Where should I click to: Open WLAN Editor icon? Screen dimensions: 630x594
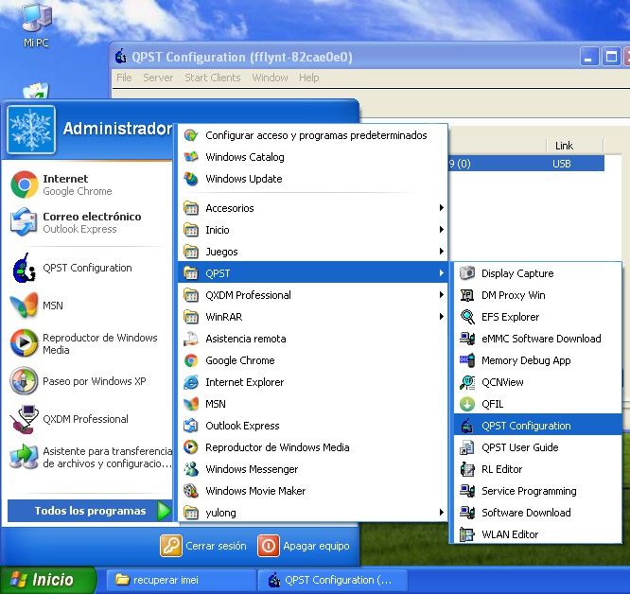pos(467,534)
